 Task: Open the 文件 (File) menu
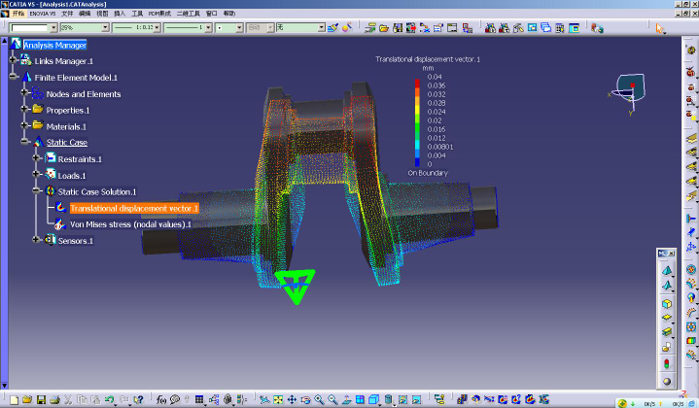(67, 14)
